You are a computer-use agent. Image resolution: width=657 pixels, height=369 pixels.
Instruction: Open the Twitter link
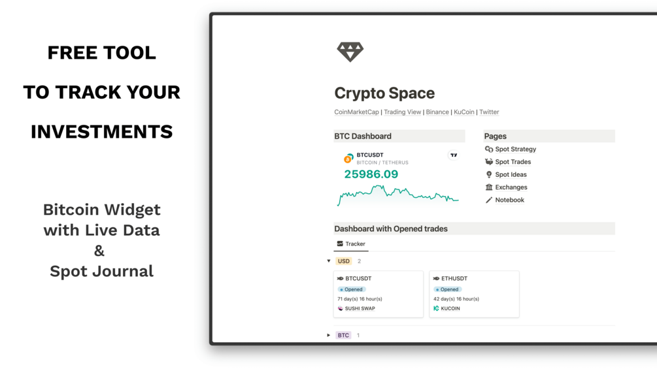pos(489,112)
